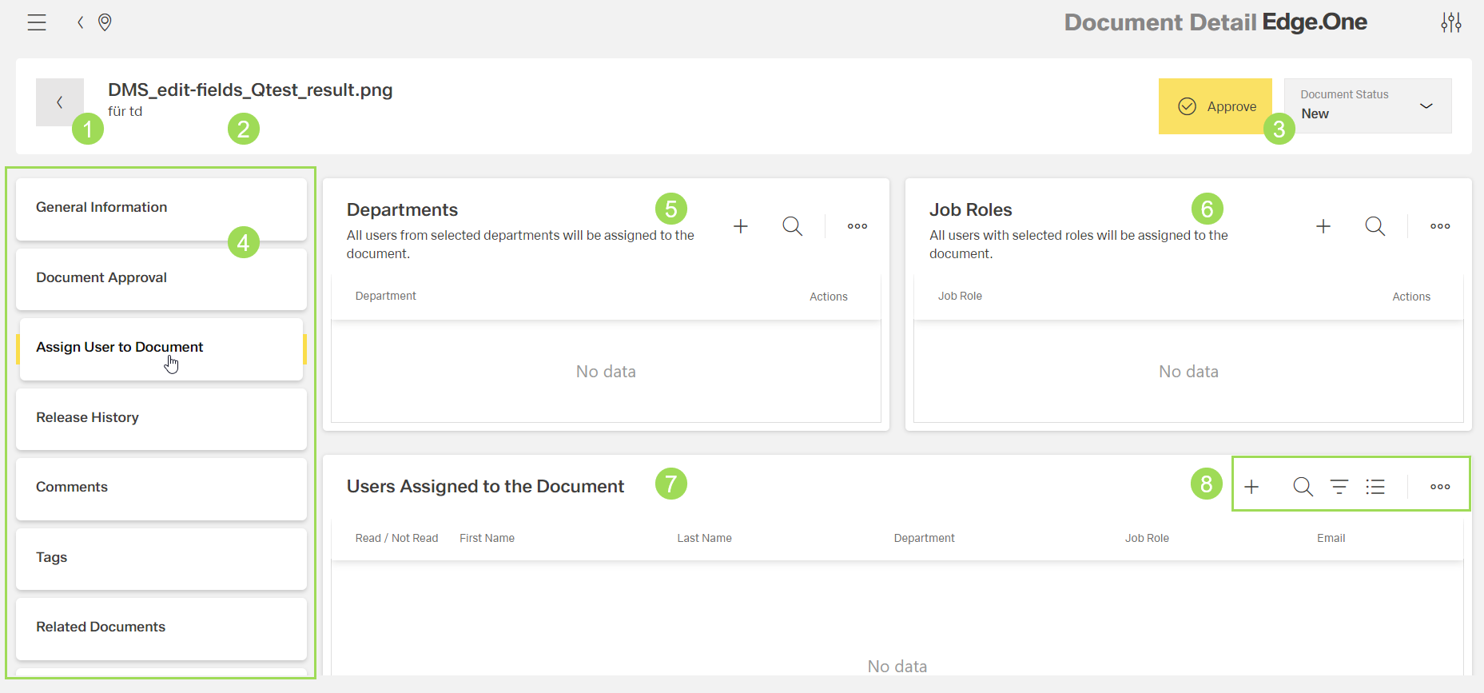
Task: Search job roles using the magnifier icon
Action: 1375,226
